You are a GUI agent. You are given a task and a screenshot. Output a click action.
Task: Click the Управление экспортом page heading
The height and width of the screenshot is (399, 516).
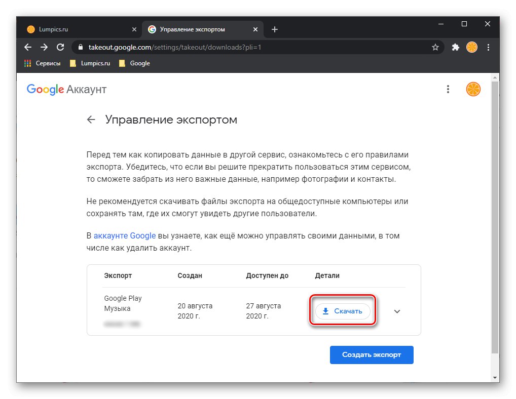point(171,119)
